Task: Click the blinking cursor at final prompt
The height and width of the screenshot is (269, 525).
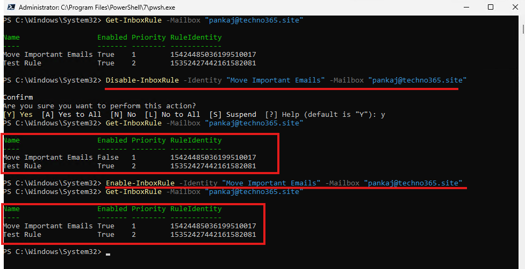Action: click(x=108, y=255)
